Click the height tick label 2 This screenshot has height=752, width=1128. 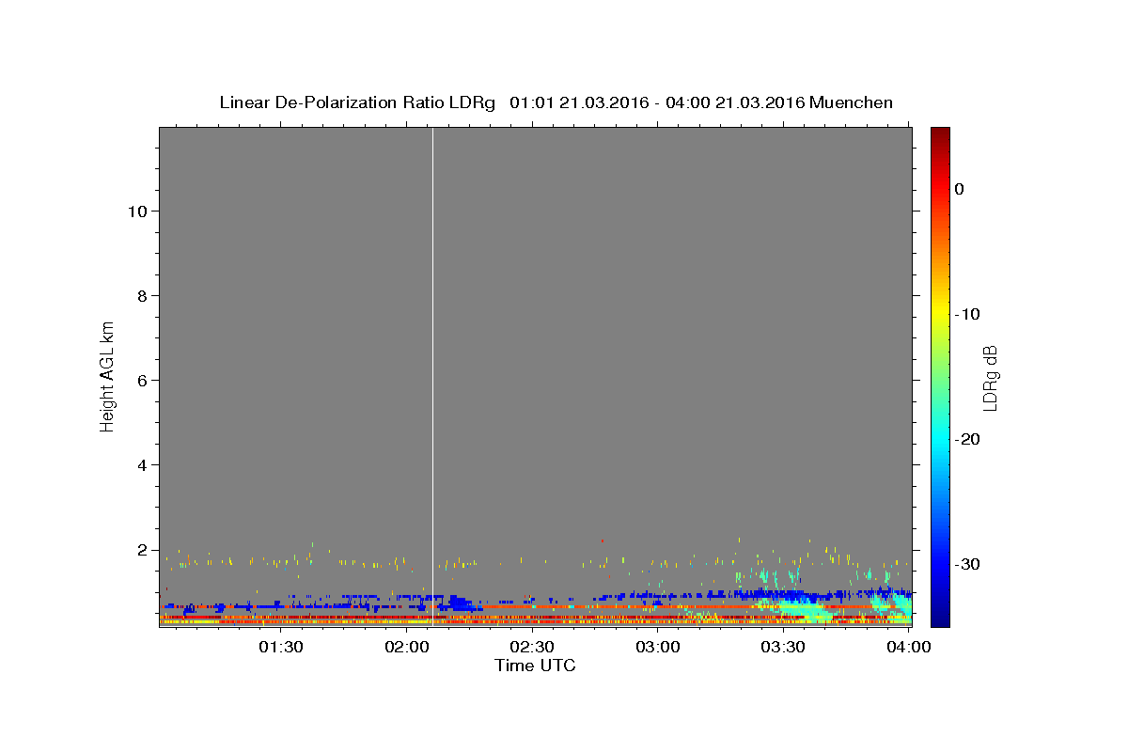[x=140, y=549]
